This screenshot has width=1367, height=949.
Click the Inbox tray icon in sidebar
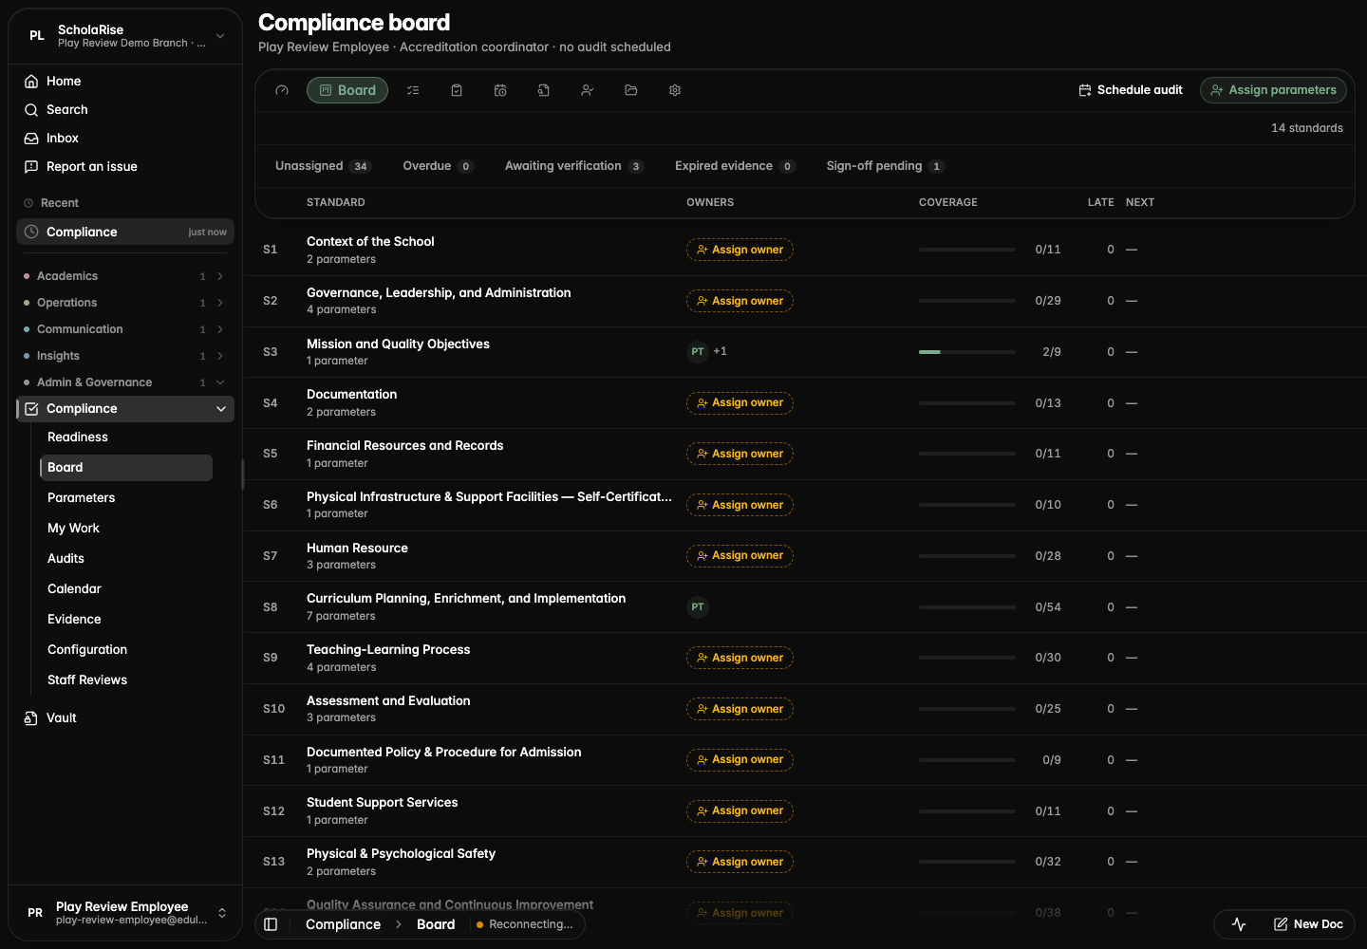click(x=31, y=139)
